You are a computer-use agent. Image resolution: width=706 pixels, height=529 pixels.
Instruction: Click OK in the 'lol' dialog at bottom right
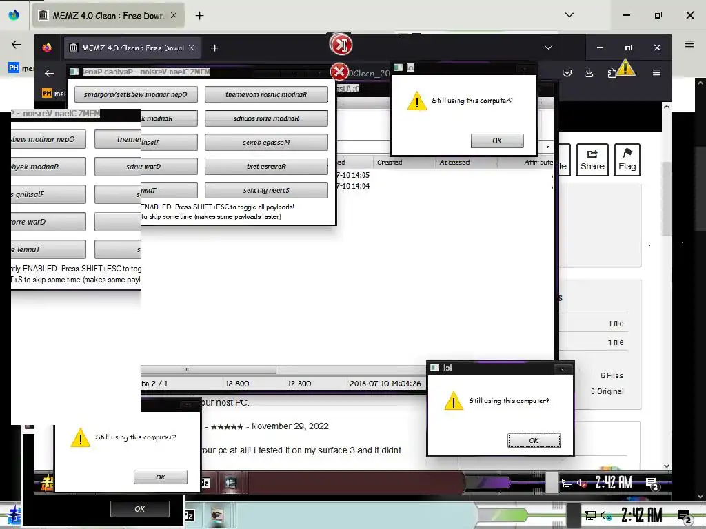[x=534, y=440]
